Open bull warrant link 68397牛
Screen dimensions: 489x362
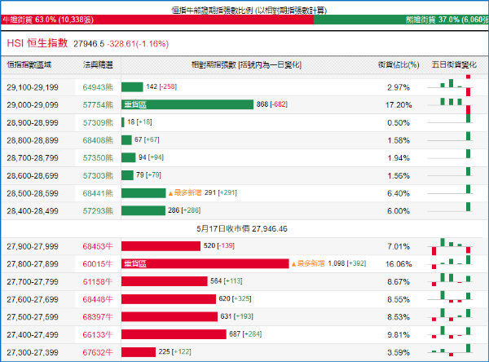pyautogui.click(x=98, y=316)
